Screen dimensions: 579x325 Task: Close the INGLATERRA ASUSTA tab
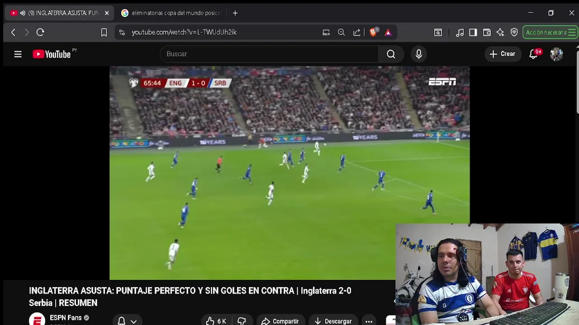[107, 13]
